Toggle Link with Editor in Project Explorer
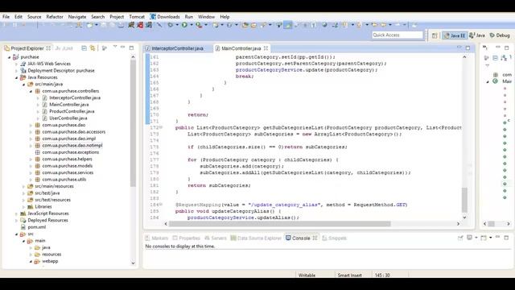The height and width of the screenshot is (290, 515). pos(93,48)
